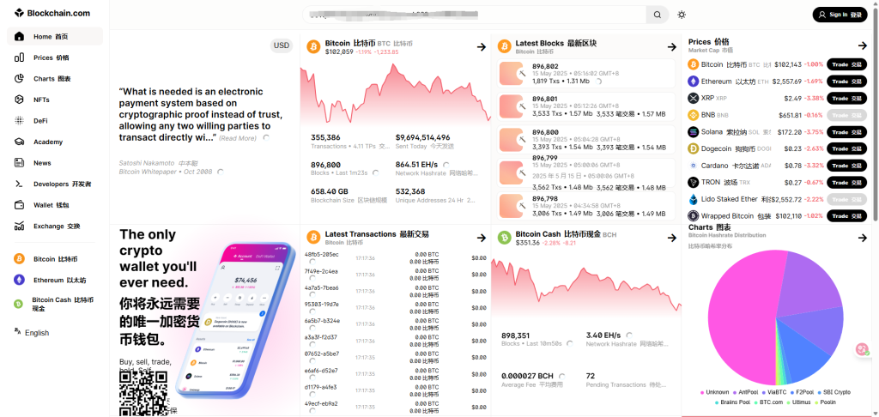Open the Home sidebar item
This screenshot has height=417, width=879.
point(55,36)
